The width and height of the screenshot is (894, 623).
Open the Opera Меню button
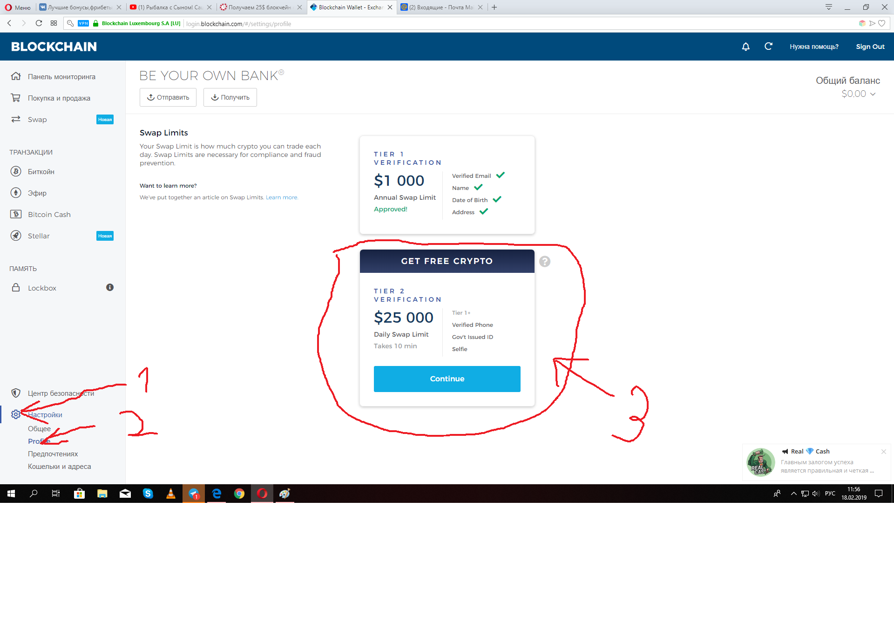18,7
